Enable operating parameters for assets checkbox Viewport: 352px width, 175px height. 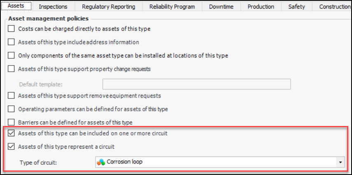[x=11, y=109]
